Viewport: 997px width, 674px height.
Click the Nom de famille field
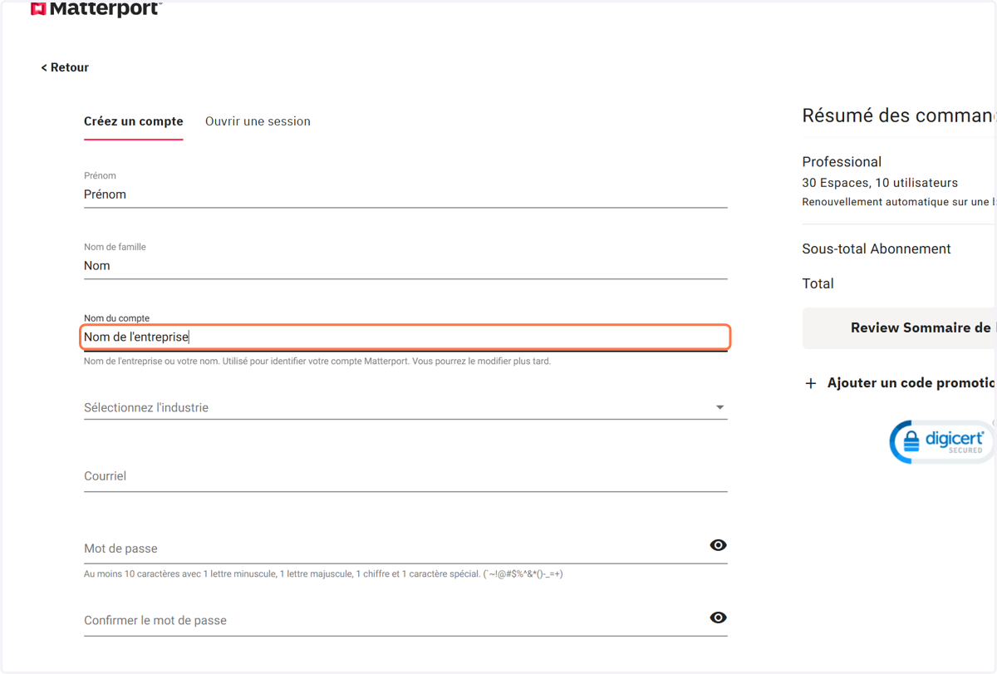pos(405,266)
